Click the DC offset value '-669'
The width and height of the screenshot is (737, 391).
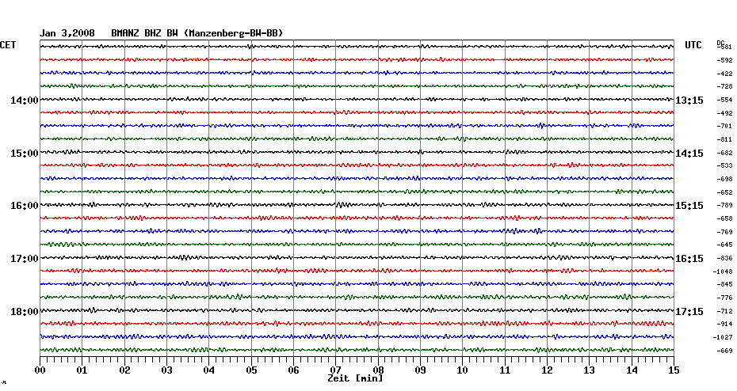click(x=724, y=351)
